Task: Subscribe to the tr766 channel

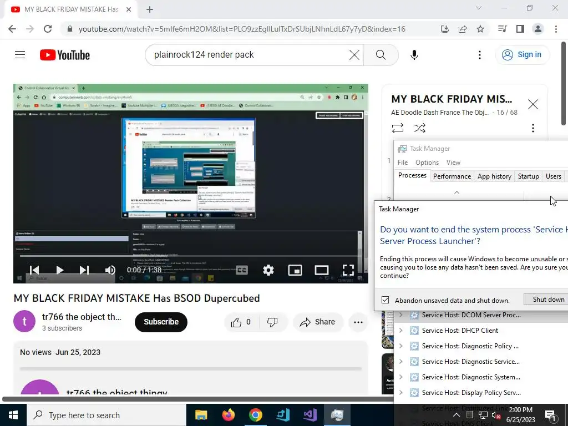Action: tap(161, 322)
